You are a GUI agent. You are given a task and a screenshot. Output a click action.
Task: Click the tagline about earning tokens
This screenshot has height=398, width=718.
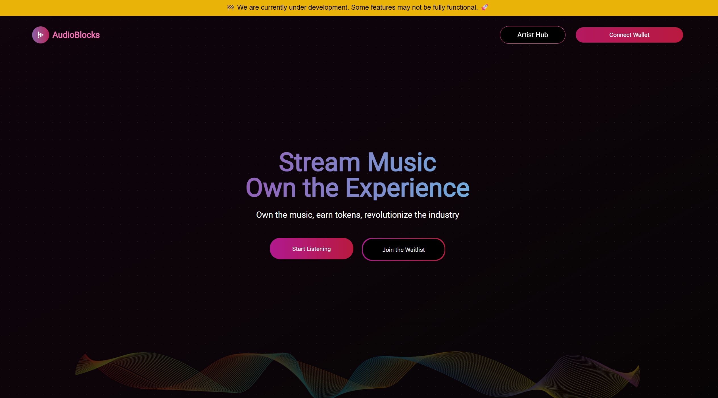tap(357, 215)
